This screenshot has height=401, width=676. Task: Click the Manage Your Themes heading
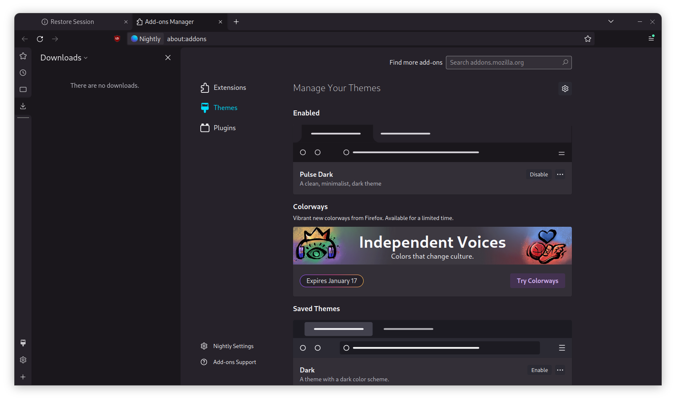point(337,88)
